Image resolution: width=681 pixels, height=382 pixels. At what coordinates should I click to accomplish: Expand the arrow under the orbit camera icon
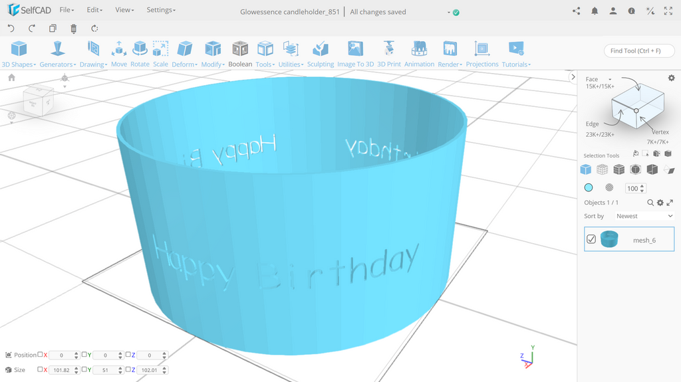[x=12, y=124]
